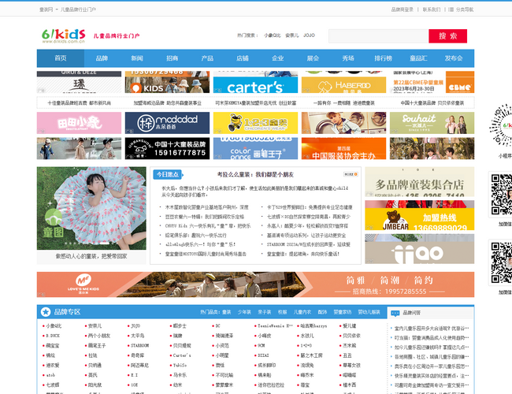Open news item starting with STARROOM 2023A/W
This screenshot has height=394, width=512.
[309, 244]
